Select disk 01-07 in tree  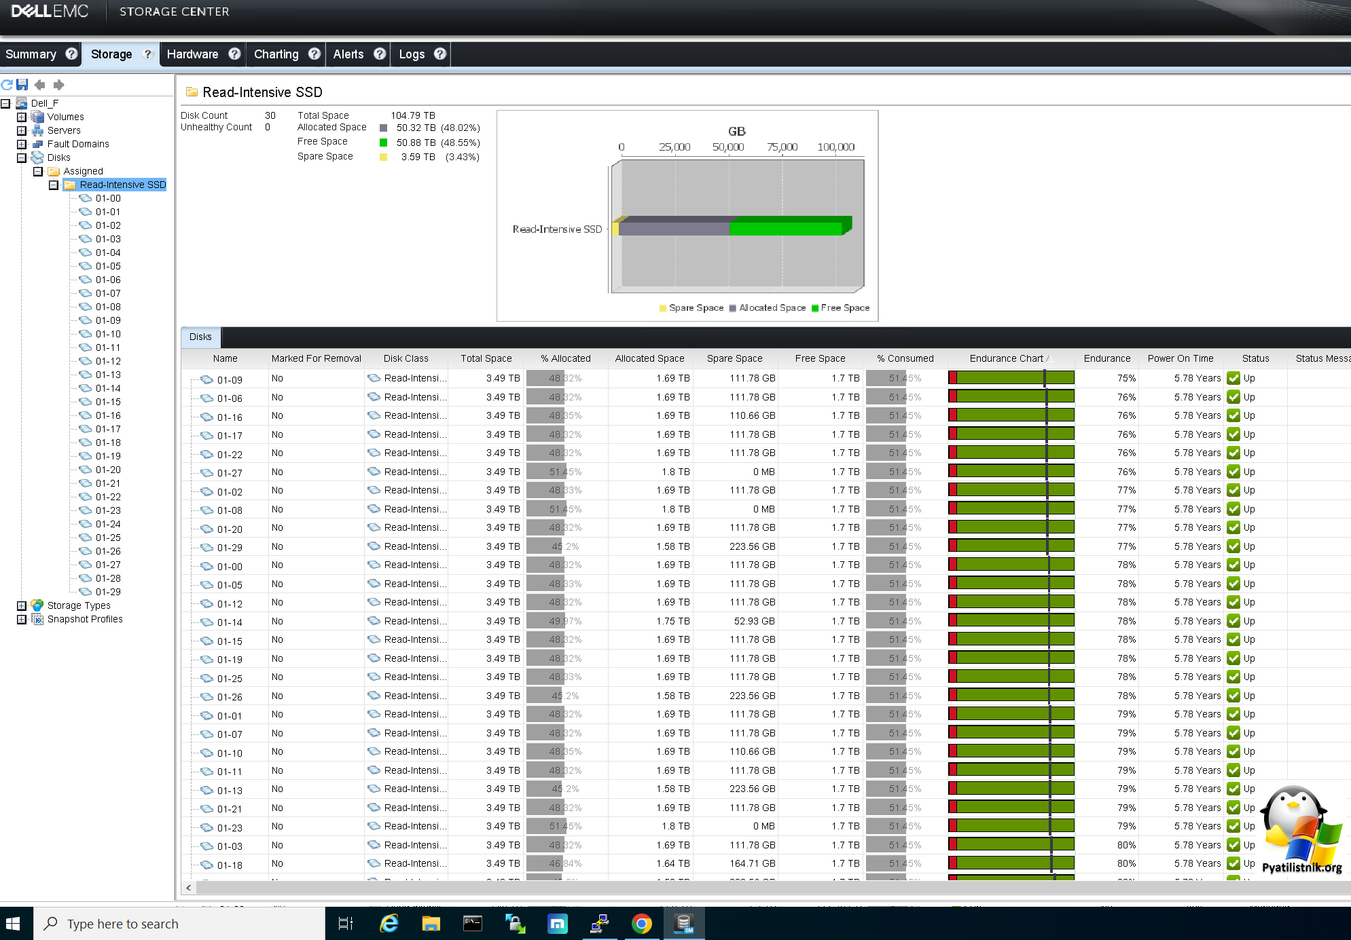(108, 293)
